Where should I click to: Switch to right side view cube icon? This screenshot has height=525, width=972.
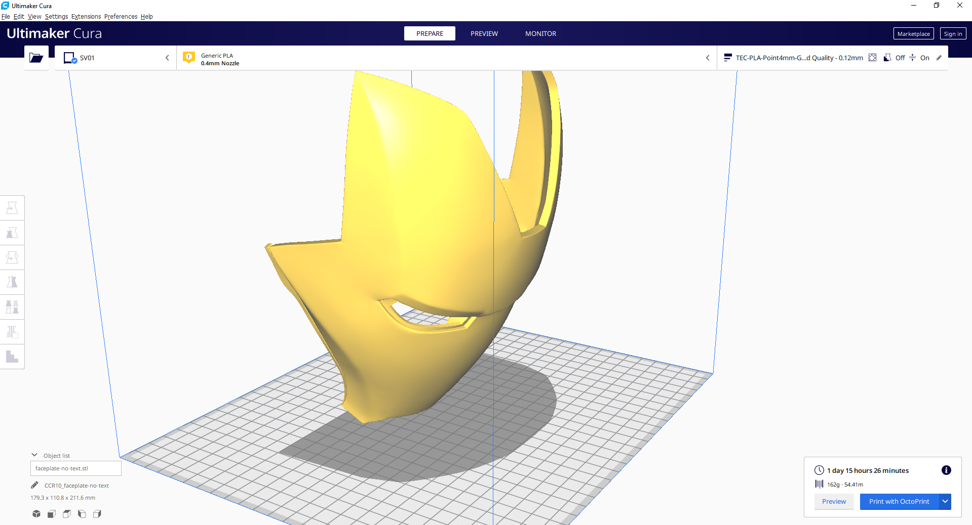click(97, 514)
